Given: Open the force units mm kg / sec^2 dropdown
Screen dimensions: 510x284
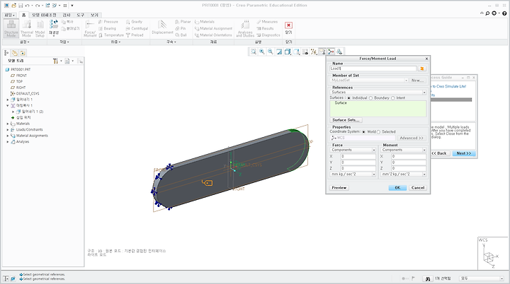Looking at the screenshot, I should 353,174.
